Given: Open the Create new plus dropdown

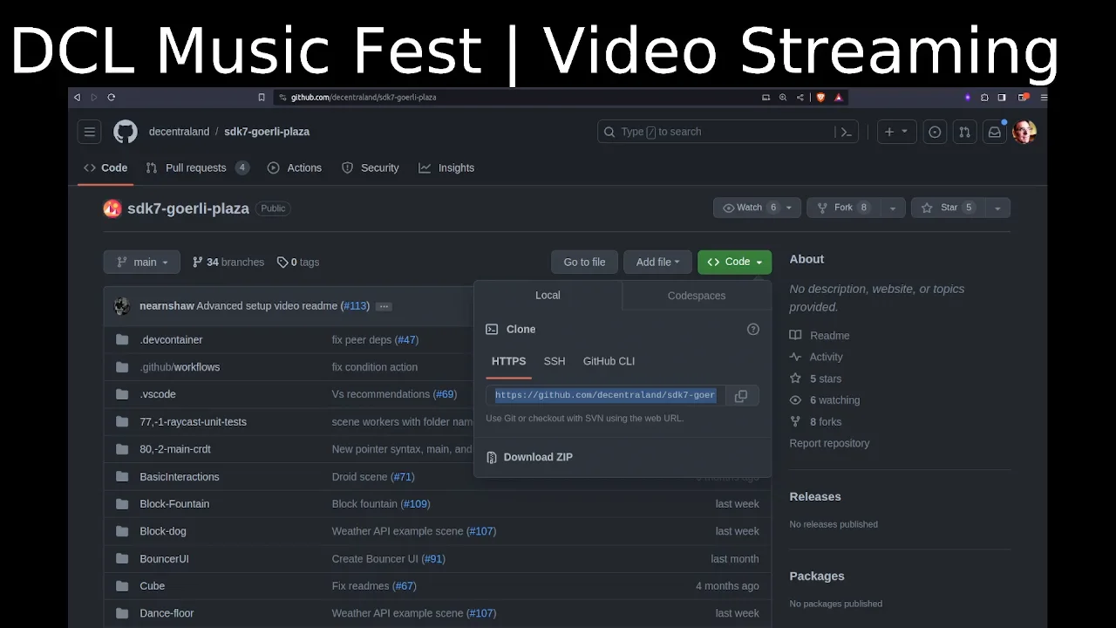Looking at the screenshot, I should click(x=896, y=132).
